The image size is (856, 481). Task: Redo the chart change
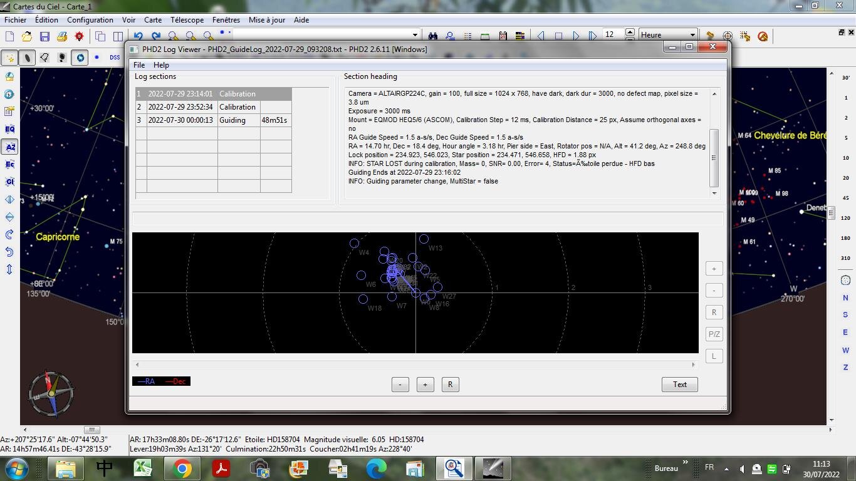pos(156,36)
